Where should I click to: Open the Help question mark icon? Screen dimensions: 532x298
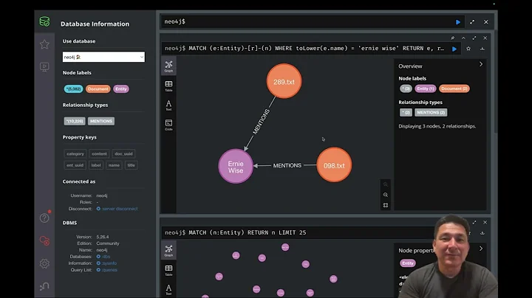[x=44, y=218]
